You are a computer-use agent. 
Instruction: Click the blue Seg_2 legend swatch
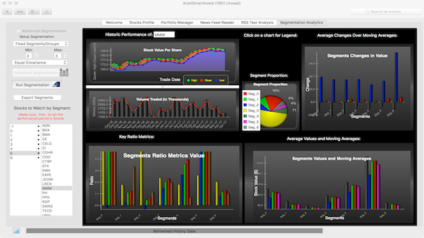tap(245, 104)
